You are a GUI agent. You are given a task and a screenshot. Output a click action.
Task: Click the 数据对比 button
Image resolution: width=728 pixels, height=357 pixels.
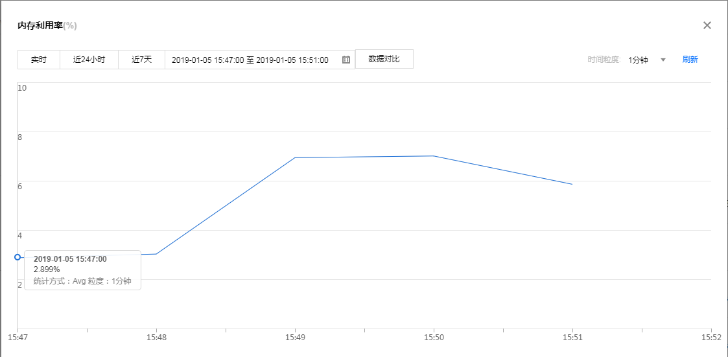coord(384,59)
